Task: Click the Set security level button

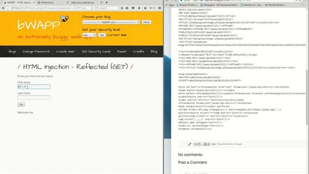Action: coord(102,35)
